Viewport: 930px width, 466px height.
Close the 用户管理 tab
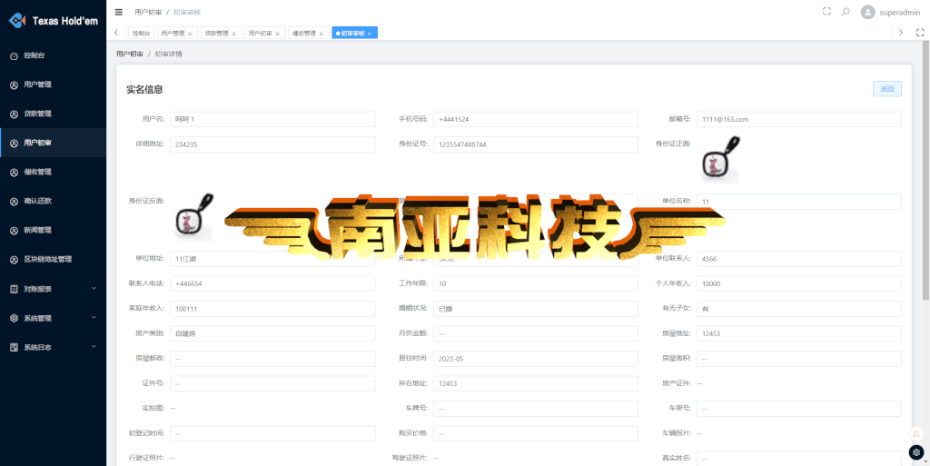189,34
